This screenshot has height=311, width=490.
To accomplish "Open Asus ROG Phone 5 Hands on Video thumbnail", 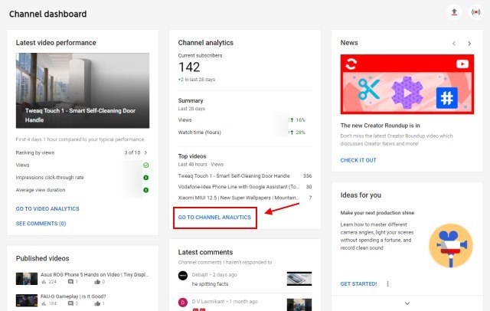I will pos(27,279).
